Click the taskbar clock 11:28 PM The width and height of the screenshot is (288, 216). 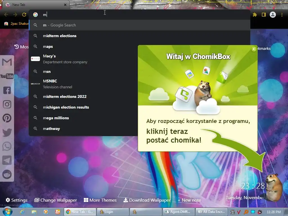(x=274, y=212)
